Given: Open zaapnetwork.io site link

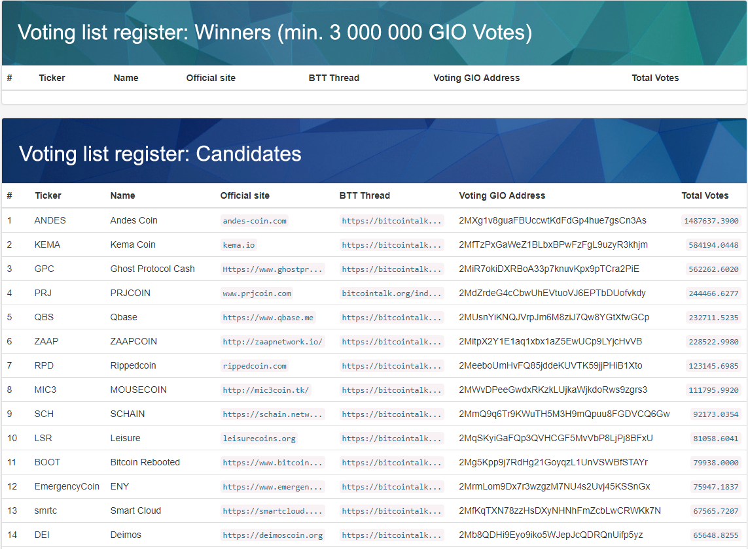Looking at the screenshot, I should click(x=272, y=342).
